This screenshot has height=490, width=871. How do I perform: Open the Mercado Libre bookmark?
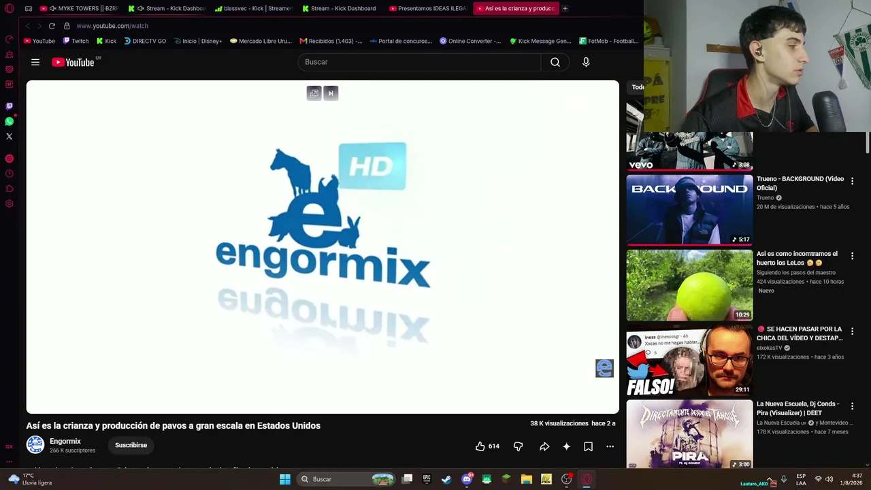tap(261, 41)
